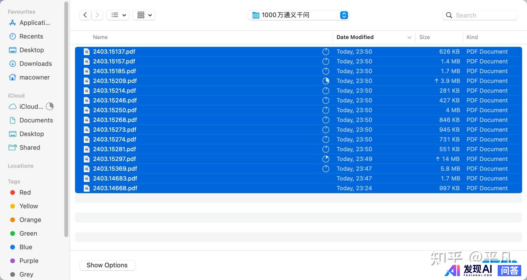The image size is (527, 280).
Task: Select file 2403.15185.pdf
Action: coord(298,71)
